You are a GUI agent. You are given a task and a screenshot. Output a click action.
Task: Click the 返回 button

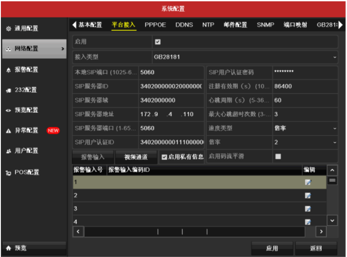pyautogui.click(x=316, y=248)
